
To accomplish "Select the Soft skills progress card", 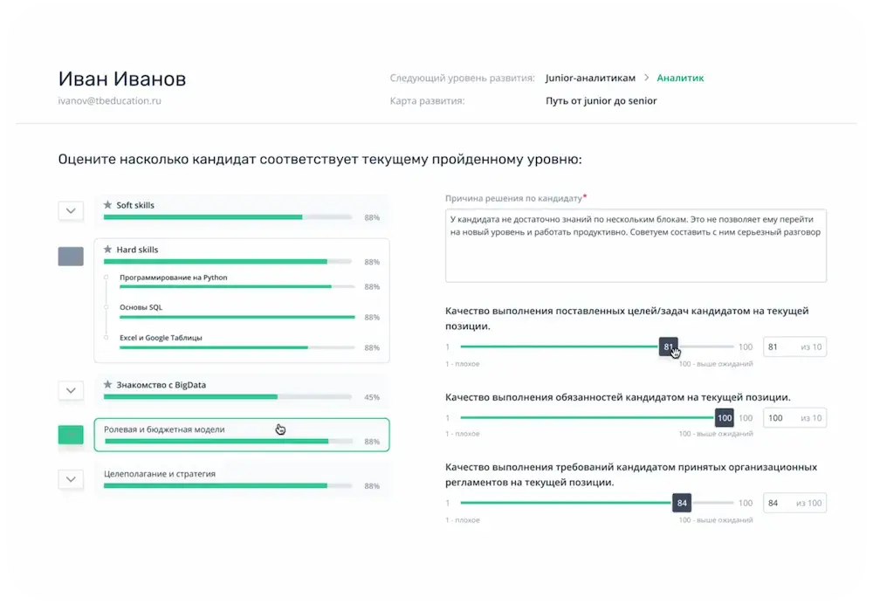I will click(242, 211).
